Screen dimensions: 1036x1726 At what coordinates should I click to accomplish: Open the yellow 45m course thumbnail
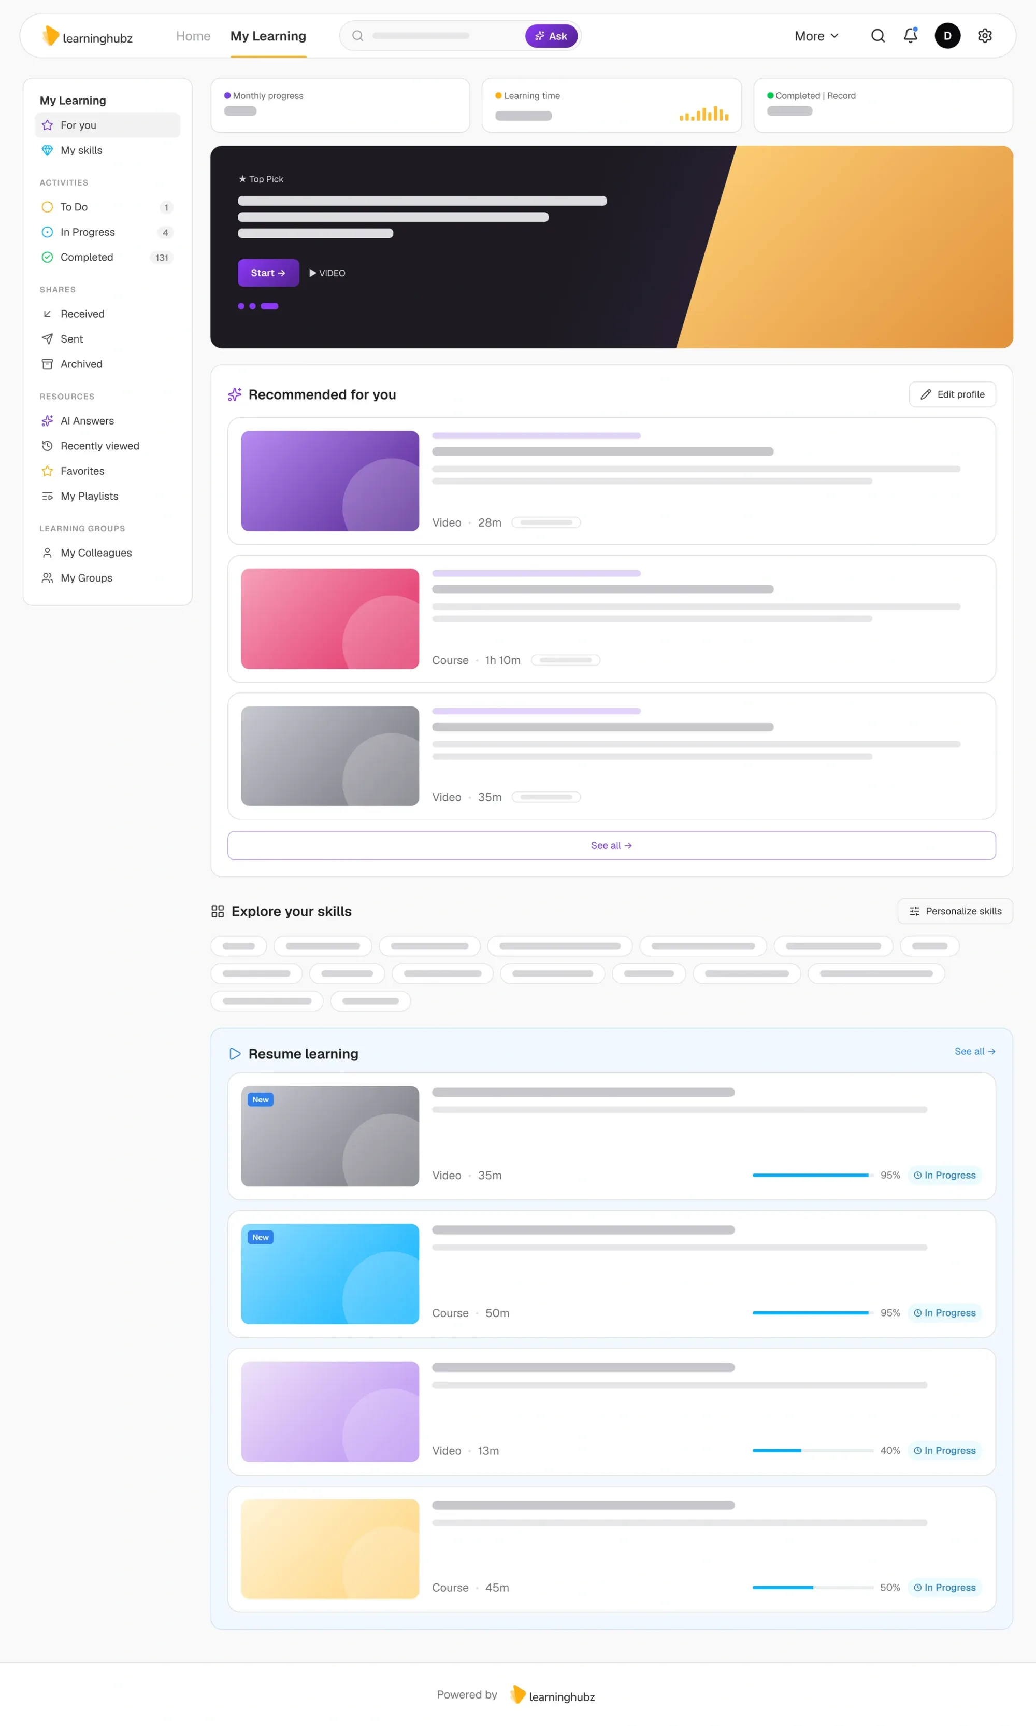coord(329,1549)
